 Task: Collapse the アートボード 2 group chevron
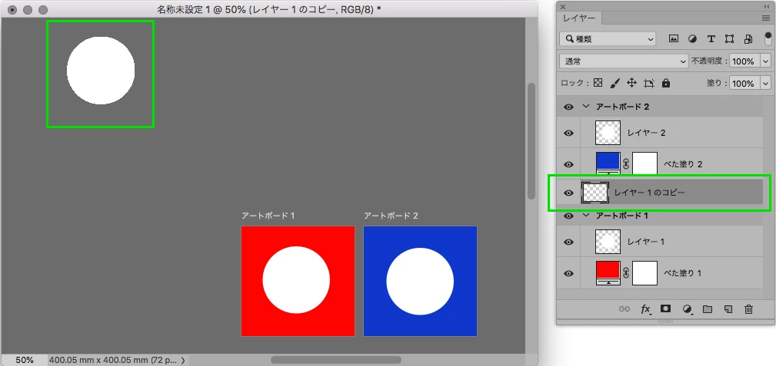587,106
